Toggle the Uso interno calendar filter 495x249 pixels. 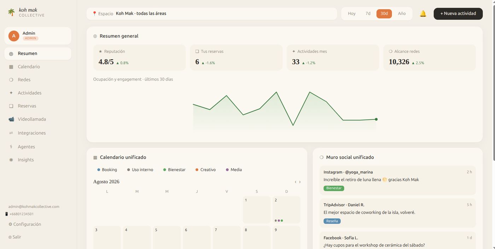140,170
